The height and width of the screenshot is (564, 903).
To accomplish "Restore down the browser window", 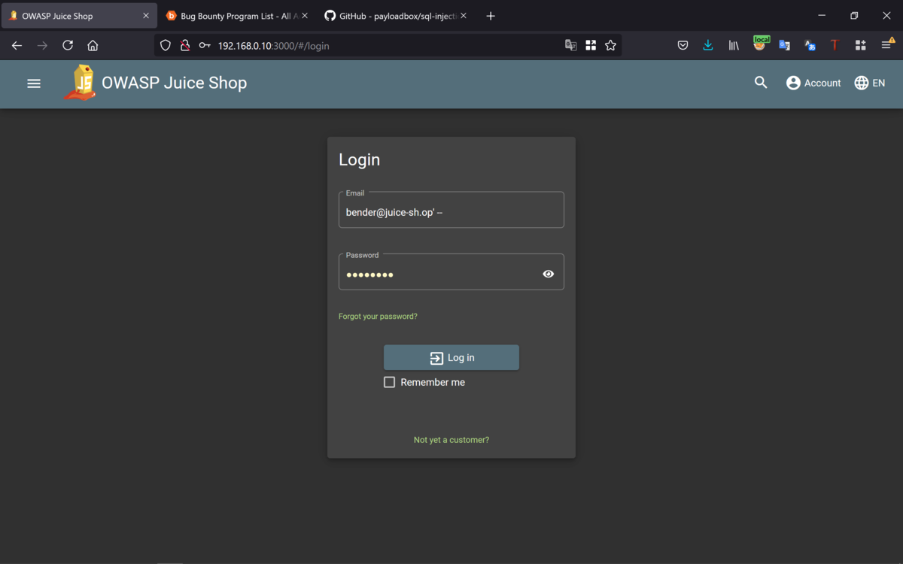I will pyautogui.click(x=854, y=16).
